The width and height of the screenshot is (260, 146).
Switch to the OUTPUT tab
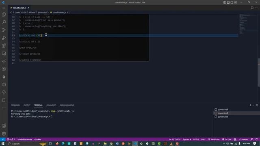click(27, 105)
